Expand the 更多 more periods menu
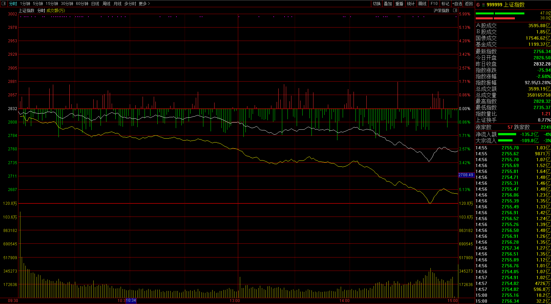Screen dimensions: 551x304 pos(144,4)
